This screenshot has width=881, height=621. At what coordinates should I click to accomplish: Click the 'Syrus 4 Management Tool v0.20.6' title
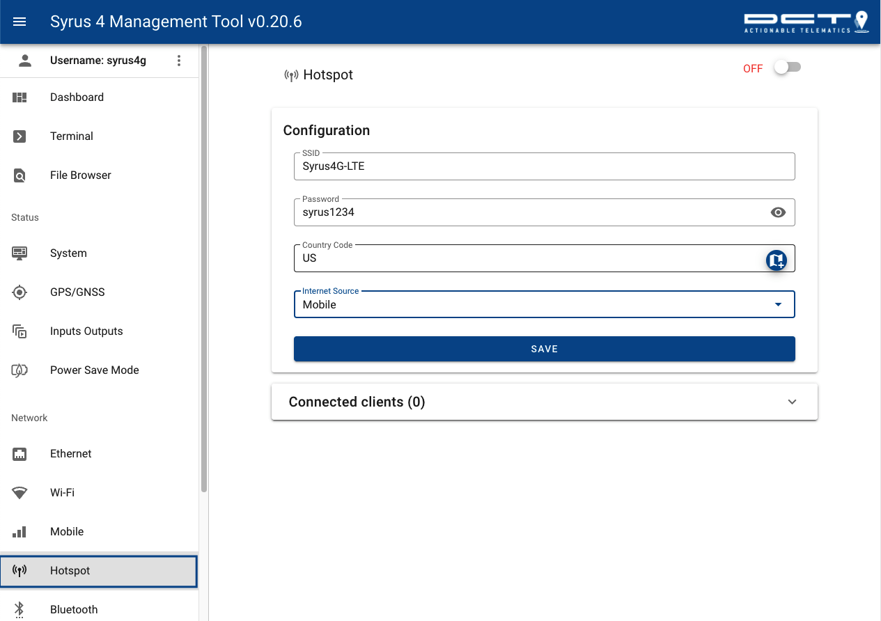[176, 22]
